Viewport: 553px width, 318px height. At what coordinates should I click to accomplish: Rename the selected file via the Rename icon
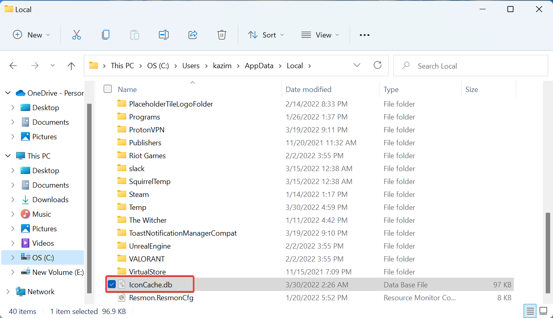pyautogui.click(x=164, y=35)
